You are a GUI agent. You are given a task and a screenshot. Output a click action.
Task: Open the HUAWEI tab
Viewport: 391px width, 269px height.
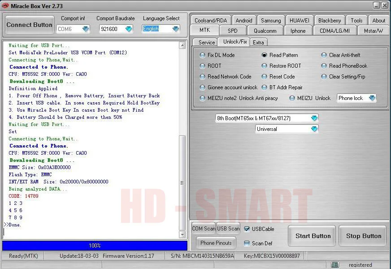pos(299,21)
